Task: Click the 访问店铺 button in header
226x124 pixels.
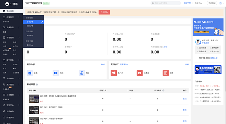Action: coord(212,3)
